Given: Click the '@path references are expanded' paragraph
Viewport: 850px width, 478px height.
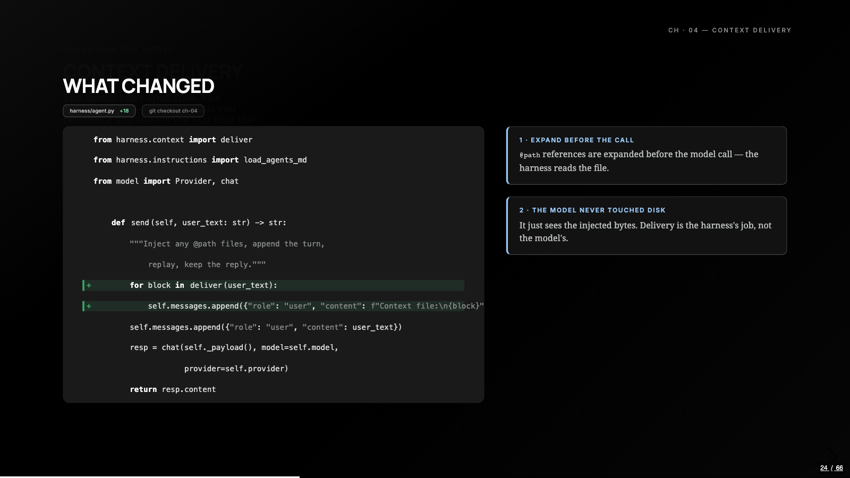Looking at the screenshot, I should coord(639,161).
